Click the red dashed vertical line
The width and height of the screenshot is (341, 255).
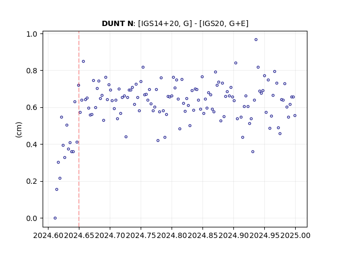coord(79,129)
